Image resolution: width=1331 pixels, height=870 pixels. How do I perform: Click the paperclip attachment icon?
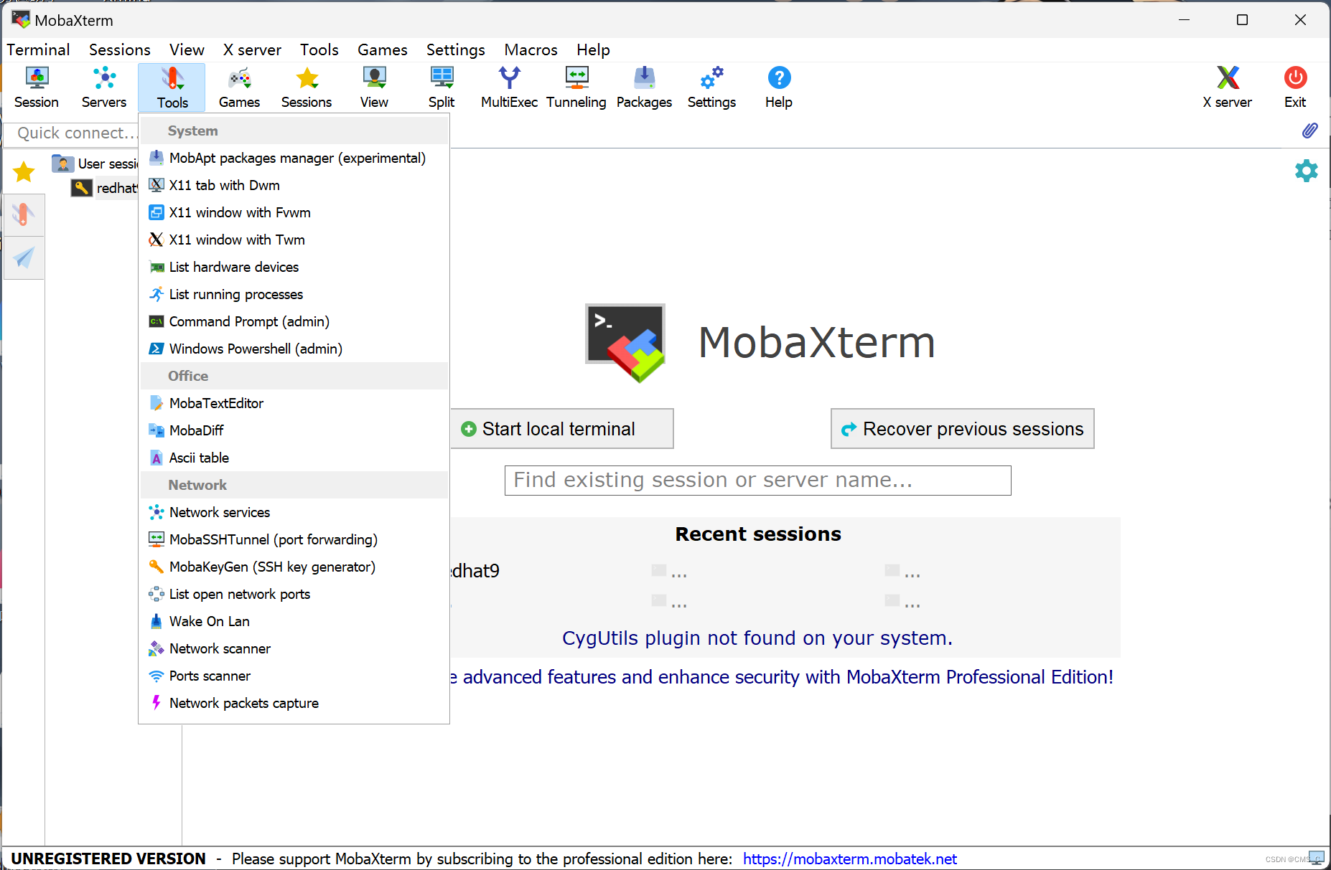1309,131
